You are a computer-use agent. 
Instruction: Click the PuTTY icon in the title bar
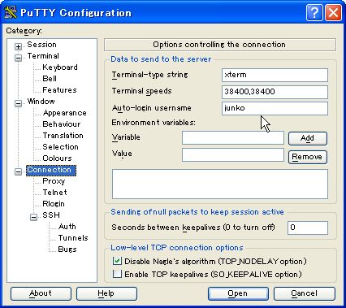pos(11,12)
